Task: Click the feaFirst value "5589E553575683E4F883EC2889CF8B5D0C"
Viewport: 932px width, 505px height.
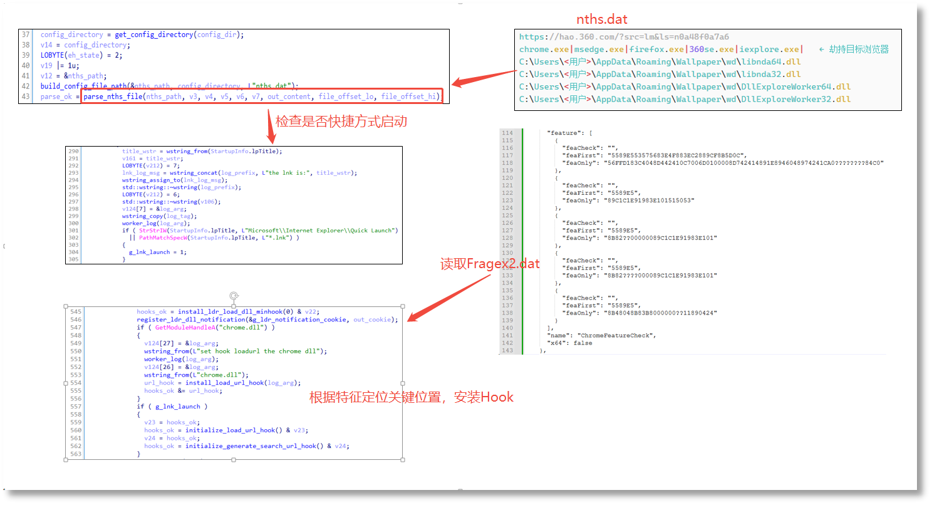Action: [674, 155]
